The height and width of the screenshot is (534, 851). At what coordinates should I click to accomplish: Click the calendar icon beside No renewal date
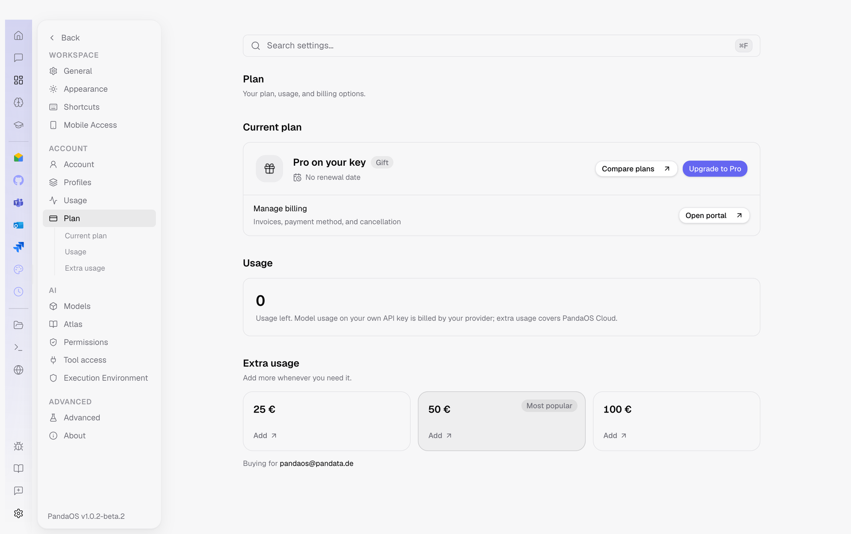(x=297, y=177)
